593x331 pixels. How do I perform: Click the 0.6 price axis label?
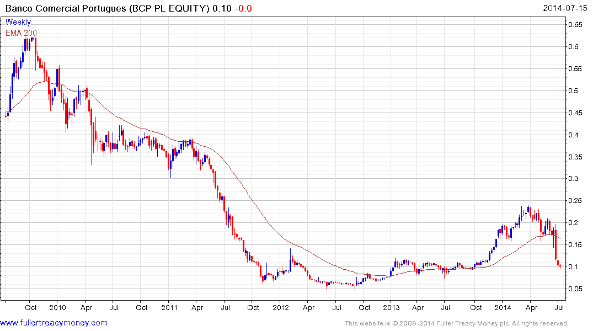click(573, 46)
